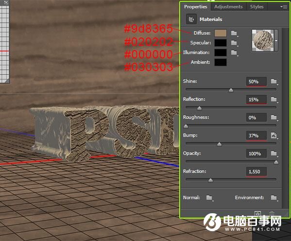Viewport: 291px width, 241px height.
Task: Open the Properties panel flyout menu
Action: tap(284, 7)
